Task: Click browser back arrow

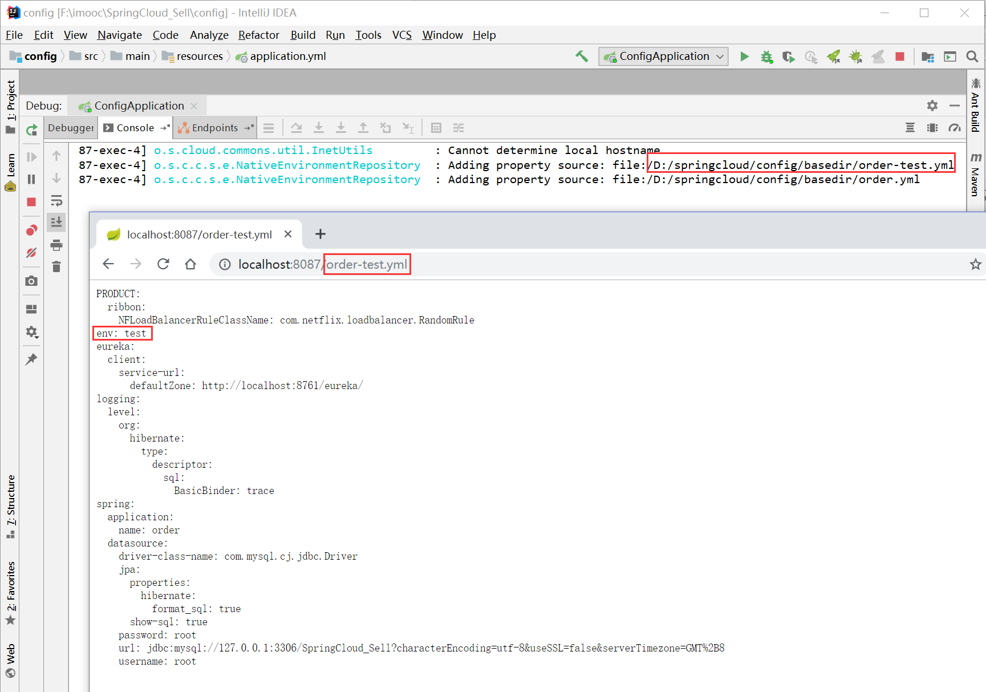Action: tap(108, 264)
